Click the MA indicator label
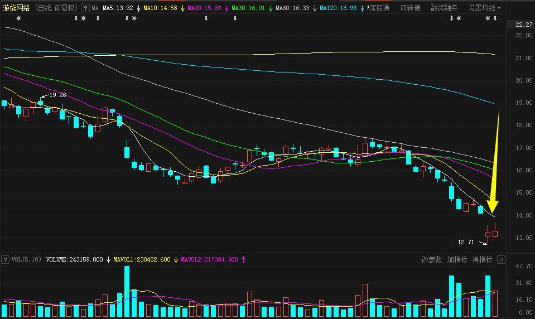 point(95,8)
